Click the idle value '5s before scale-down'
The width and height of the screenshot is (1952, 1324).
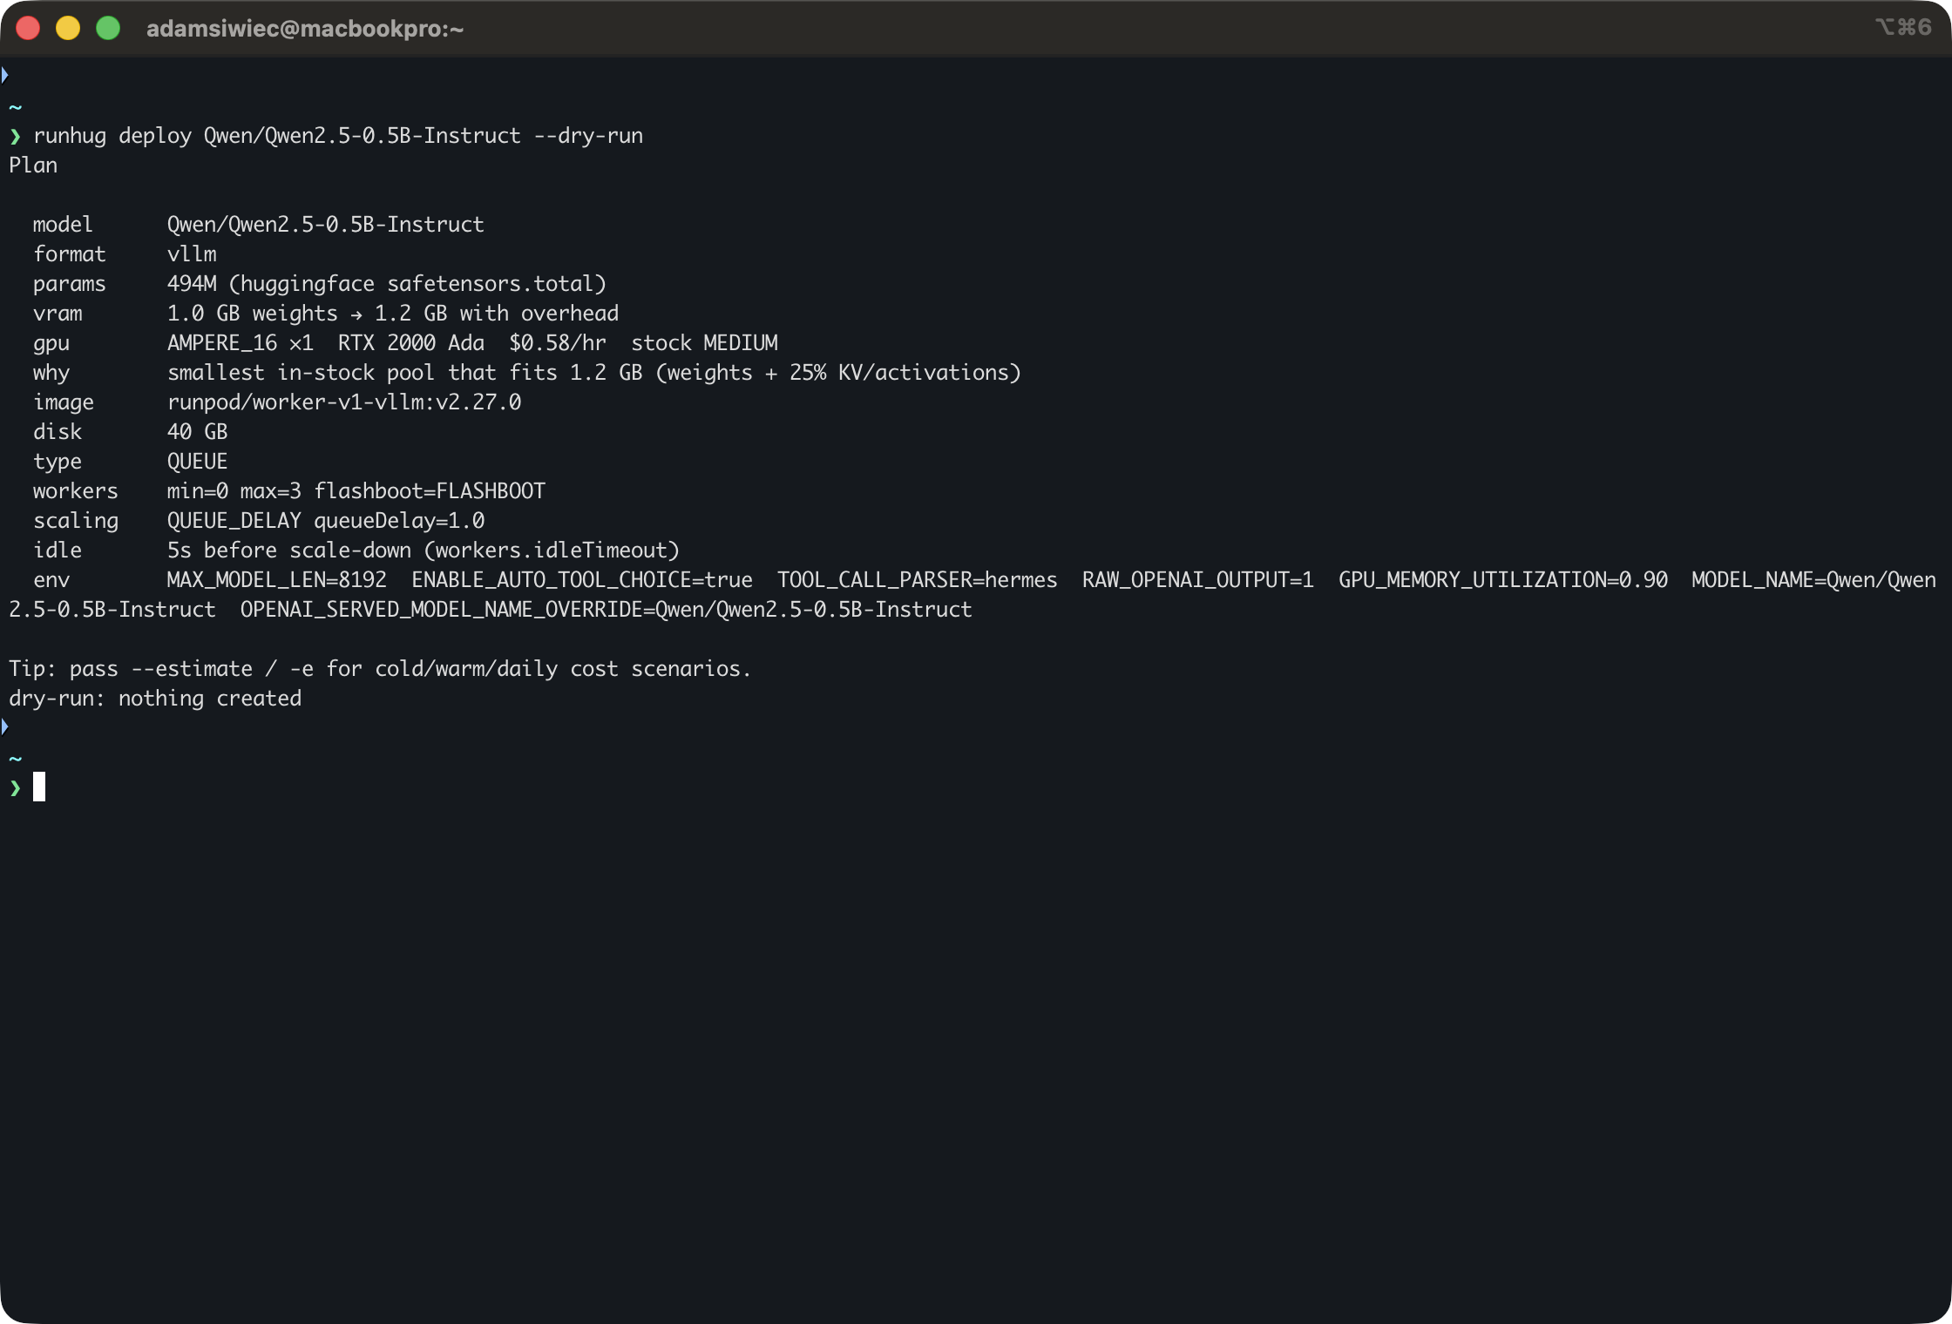pyautogui.click(x=288, y=551)
